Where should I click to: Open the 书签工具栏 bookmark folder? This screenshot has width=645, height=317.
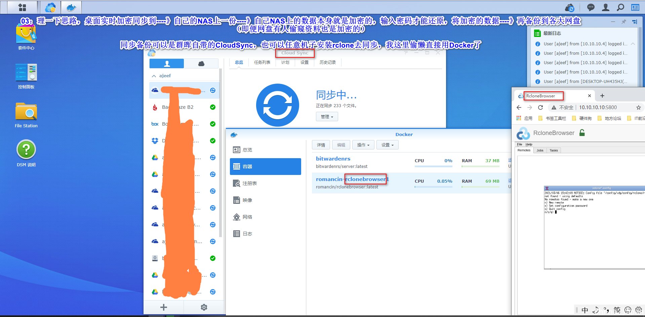[x=552, y=118]
